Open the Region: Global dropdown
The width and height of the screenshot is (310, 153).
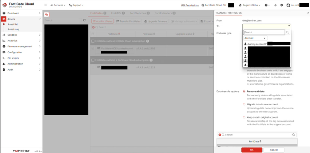(250, 5)
